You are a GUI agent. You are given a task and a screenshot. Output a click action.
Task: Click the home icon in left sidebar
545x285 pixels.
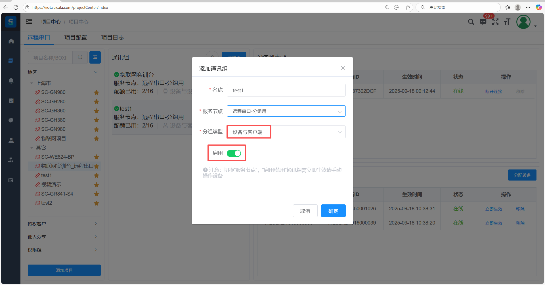click(x=11, y=41)
